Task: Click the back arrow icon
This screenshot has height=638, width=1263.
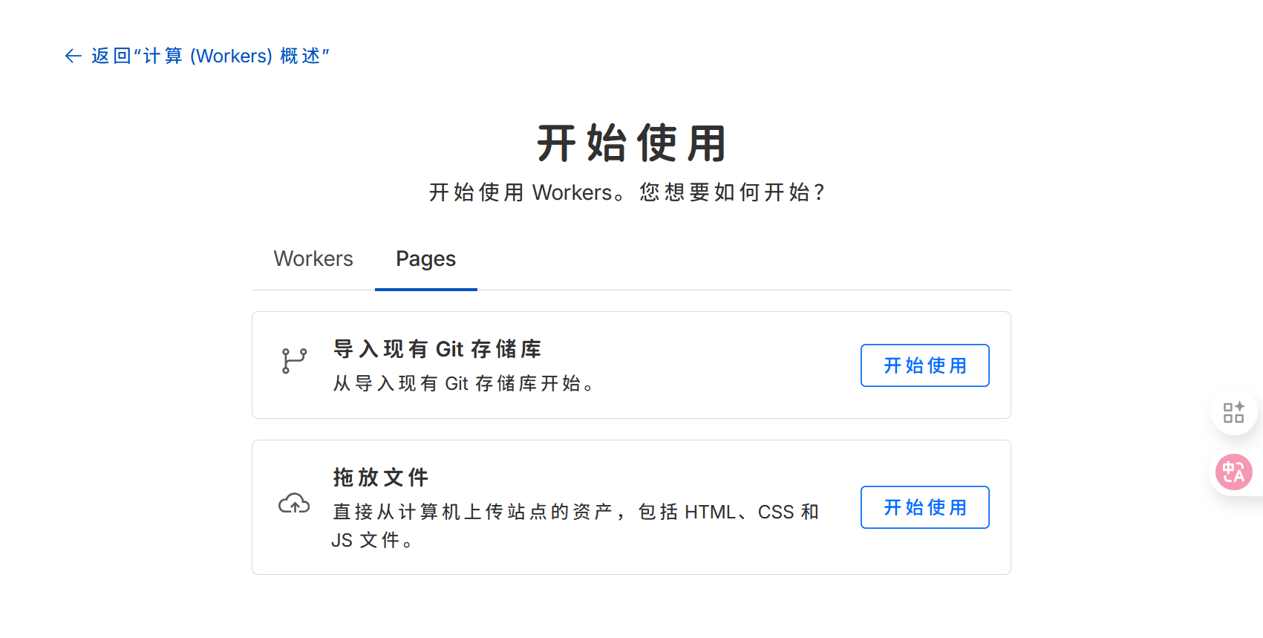Action: pos(73,56)
